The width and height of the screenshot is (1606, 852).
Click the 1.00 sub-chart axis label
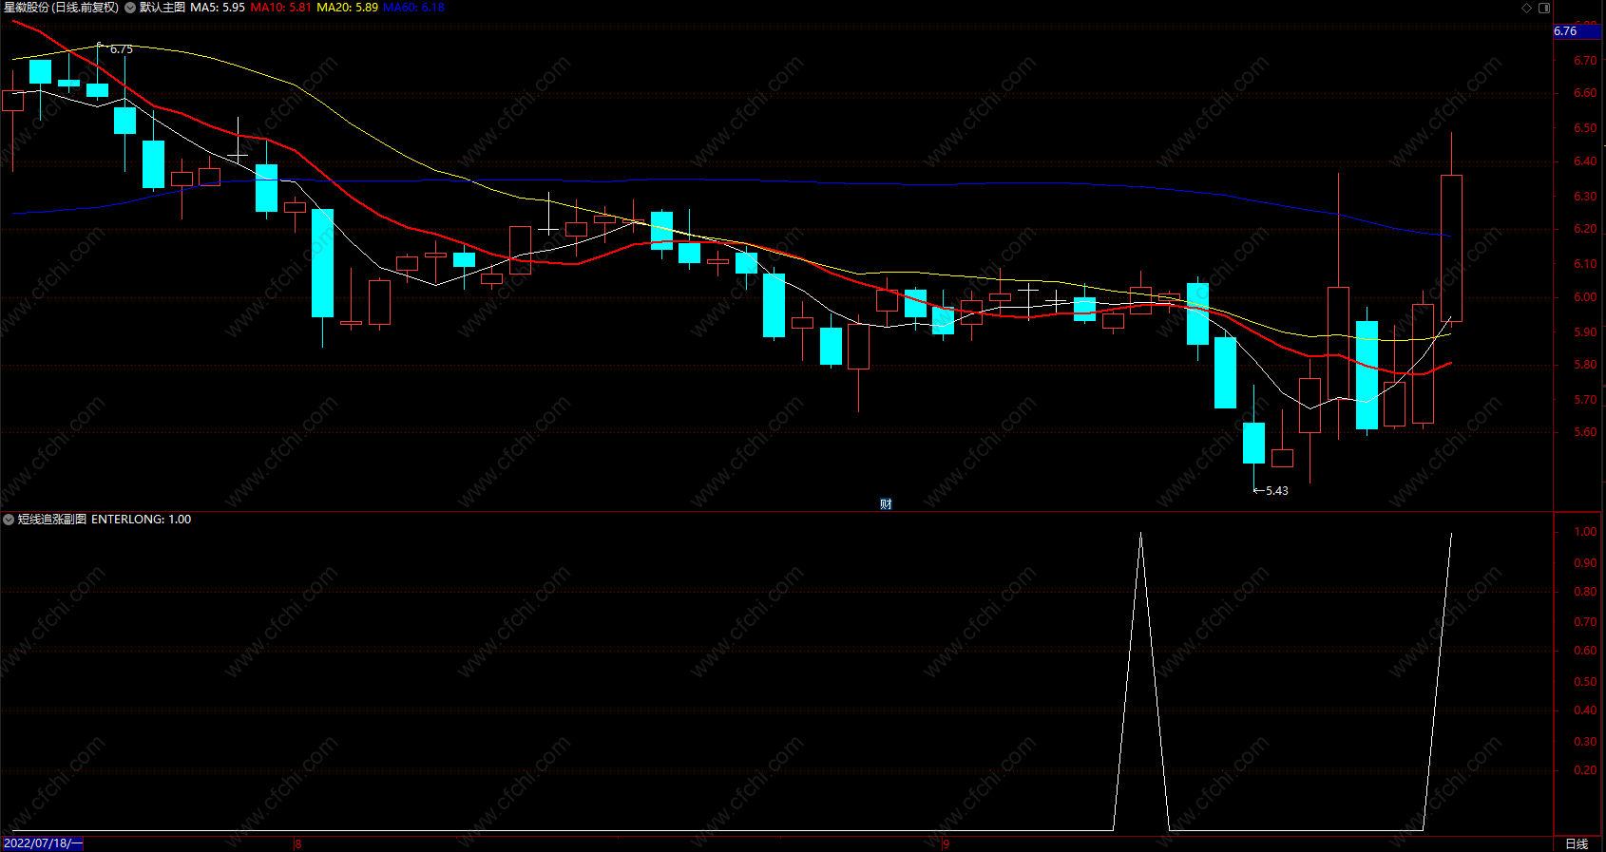tap(1585, 532)
